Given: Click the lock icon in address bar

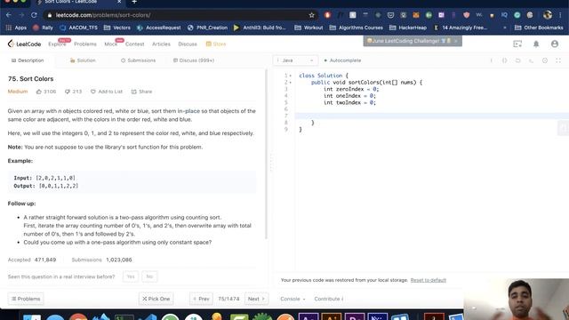Looking at the screenshot, I should click(50, 15).
